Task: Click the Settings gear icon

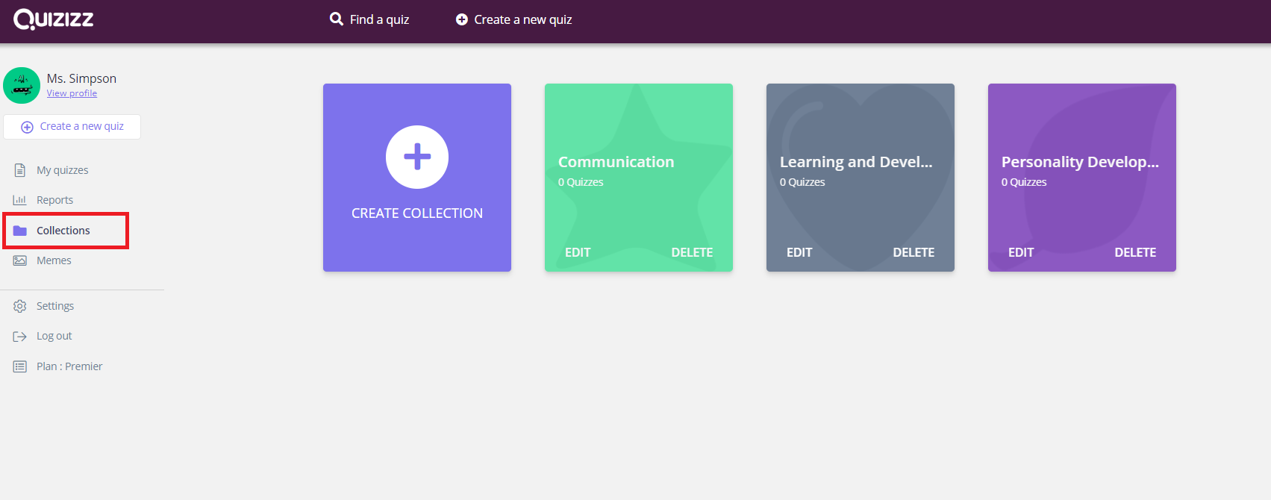Action: coord(20,306)
